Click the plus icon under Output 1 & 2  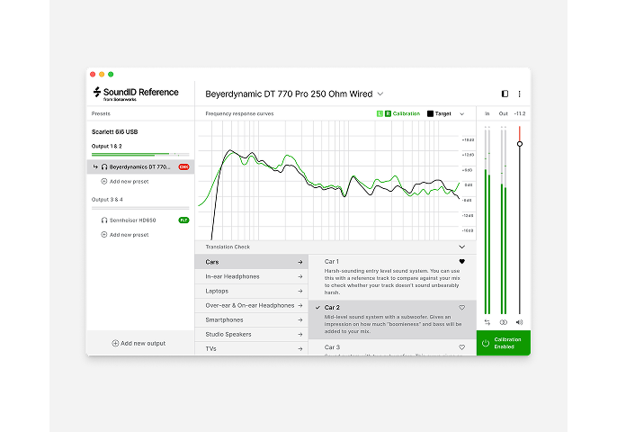click(x=104, y=182)
